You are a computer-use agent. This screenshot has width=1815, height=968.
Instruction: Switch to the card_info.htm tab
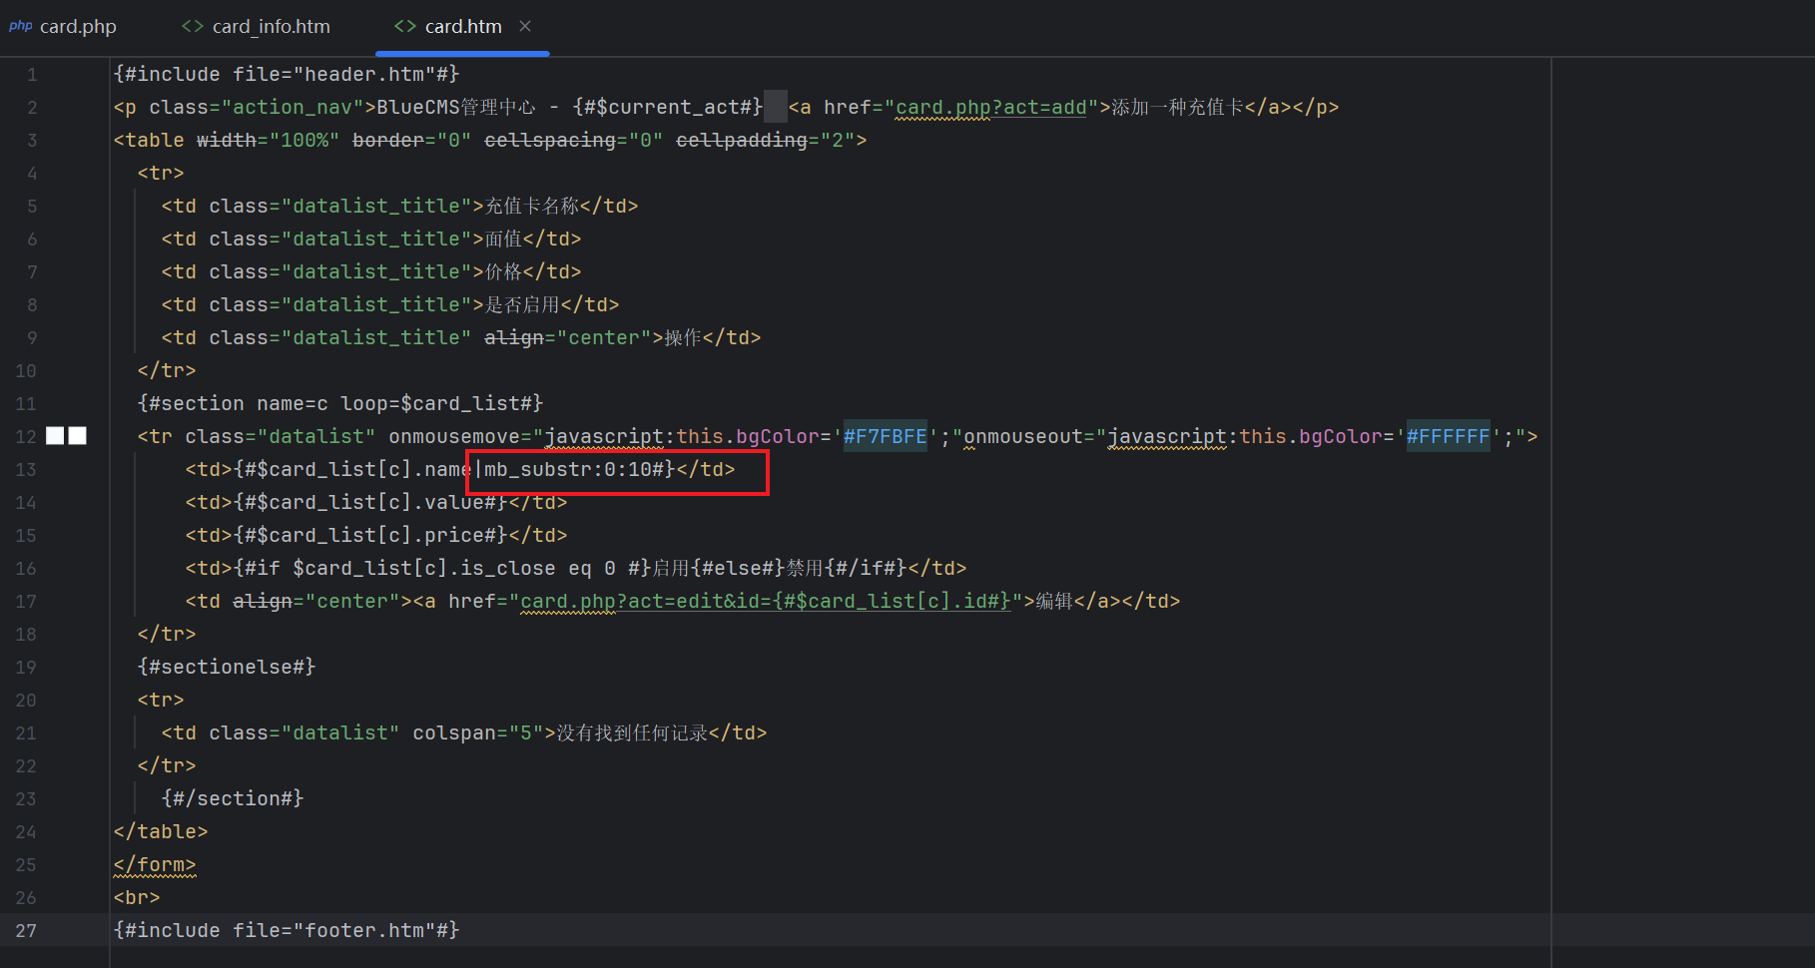tap(257, 27)
